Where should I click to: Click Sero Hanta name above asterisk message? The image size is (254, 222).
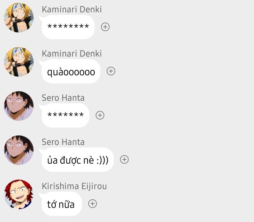tap(63, 98)
